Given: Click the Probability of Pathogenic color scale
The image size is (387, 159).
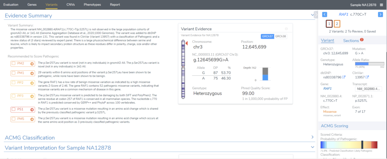Looking at the screenshot, I should (x=349, y=145).
